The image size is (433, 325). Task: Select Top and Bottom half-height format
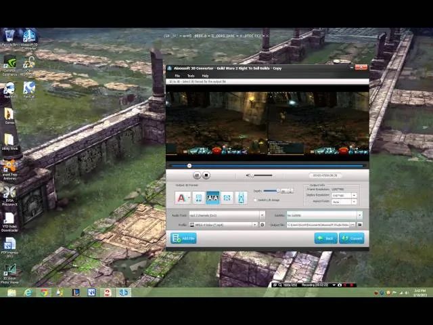click(x=227, y=198)
